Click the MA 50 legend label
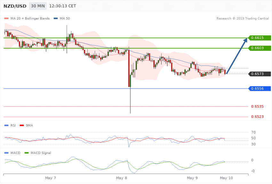This screenshot has width=272, height=184. click(65, 18)
